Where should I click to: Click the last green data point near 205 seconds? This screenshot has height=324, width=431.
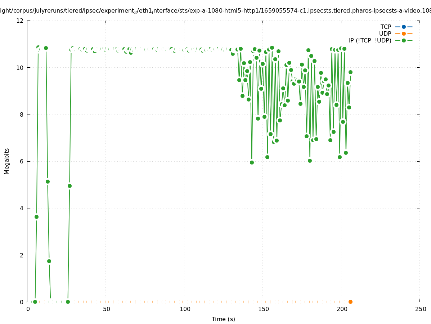pos(350,72)
